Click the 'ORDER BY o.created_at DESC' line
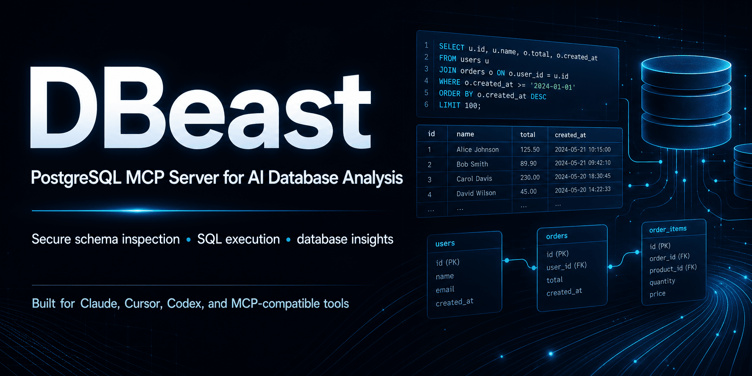The image size is (752, 376). pos(493,95)
